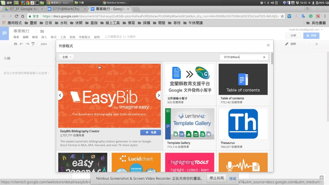
Task: Open the Highlighting Tools add-on thumbnail
Action: click(189, 162)
